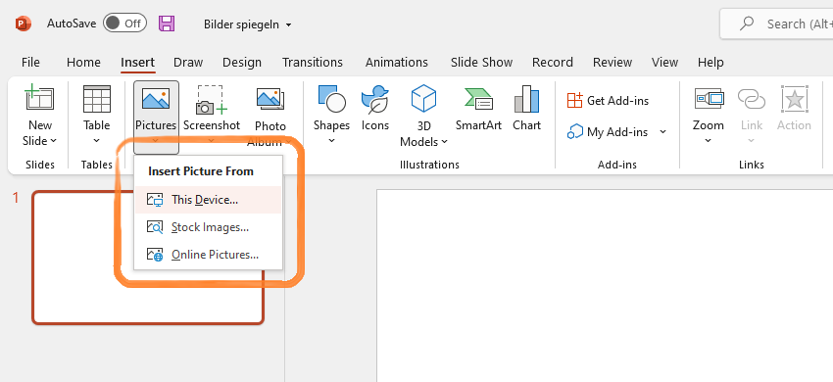Click the Screenshot camera icon
Viewport: 833px width, 382px height.
pos(211,100)
